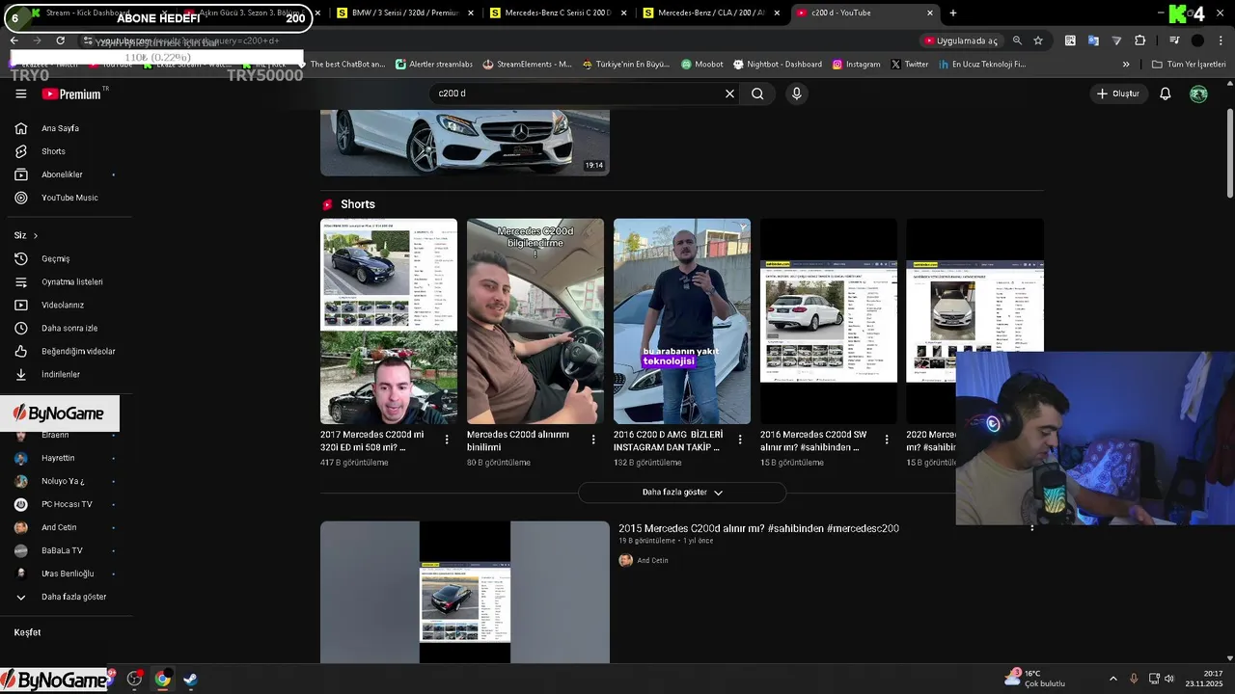
Task: Click the Oluştur create button
Action: (x=1118, y=93)
